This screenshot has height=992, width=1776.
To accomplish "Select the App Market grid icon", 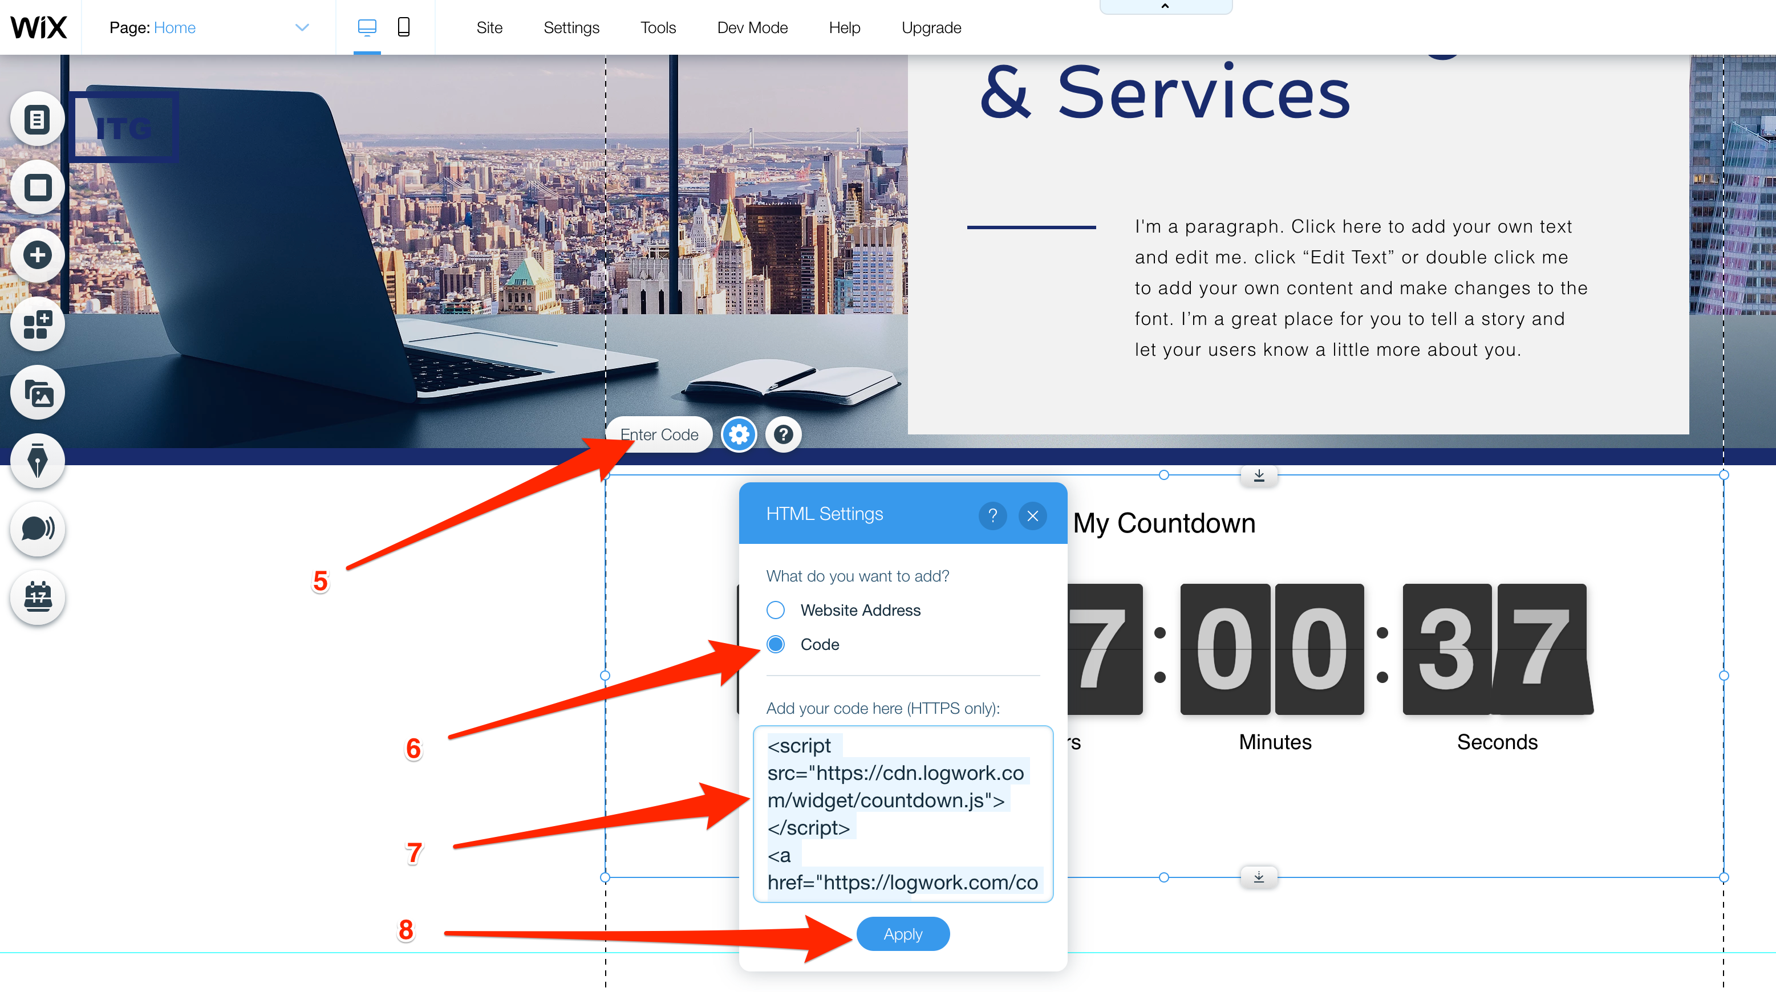I will point(35,323).
